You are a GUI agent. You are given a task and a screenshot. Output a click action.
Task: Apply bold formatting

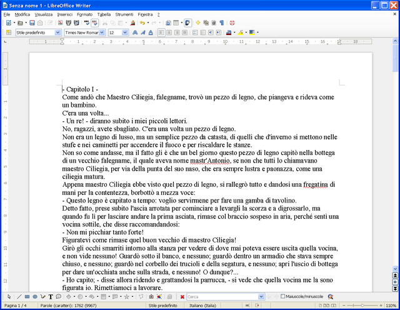click(135, 32)
